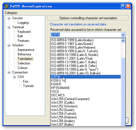Collapse the Session tree node
The width and height of the screenshot is (136, 130).
9,18
